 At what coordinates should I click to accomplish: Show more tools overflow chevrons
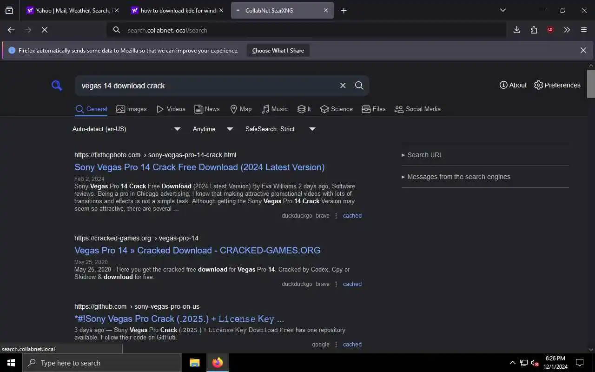[567, 30]
